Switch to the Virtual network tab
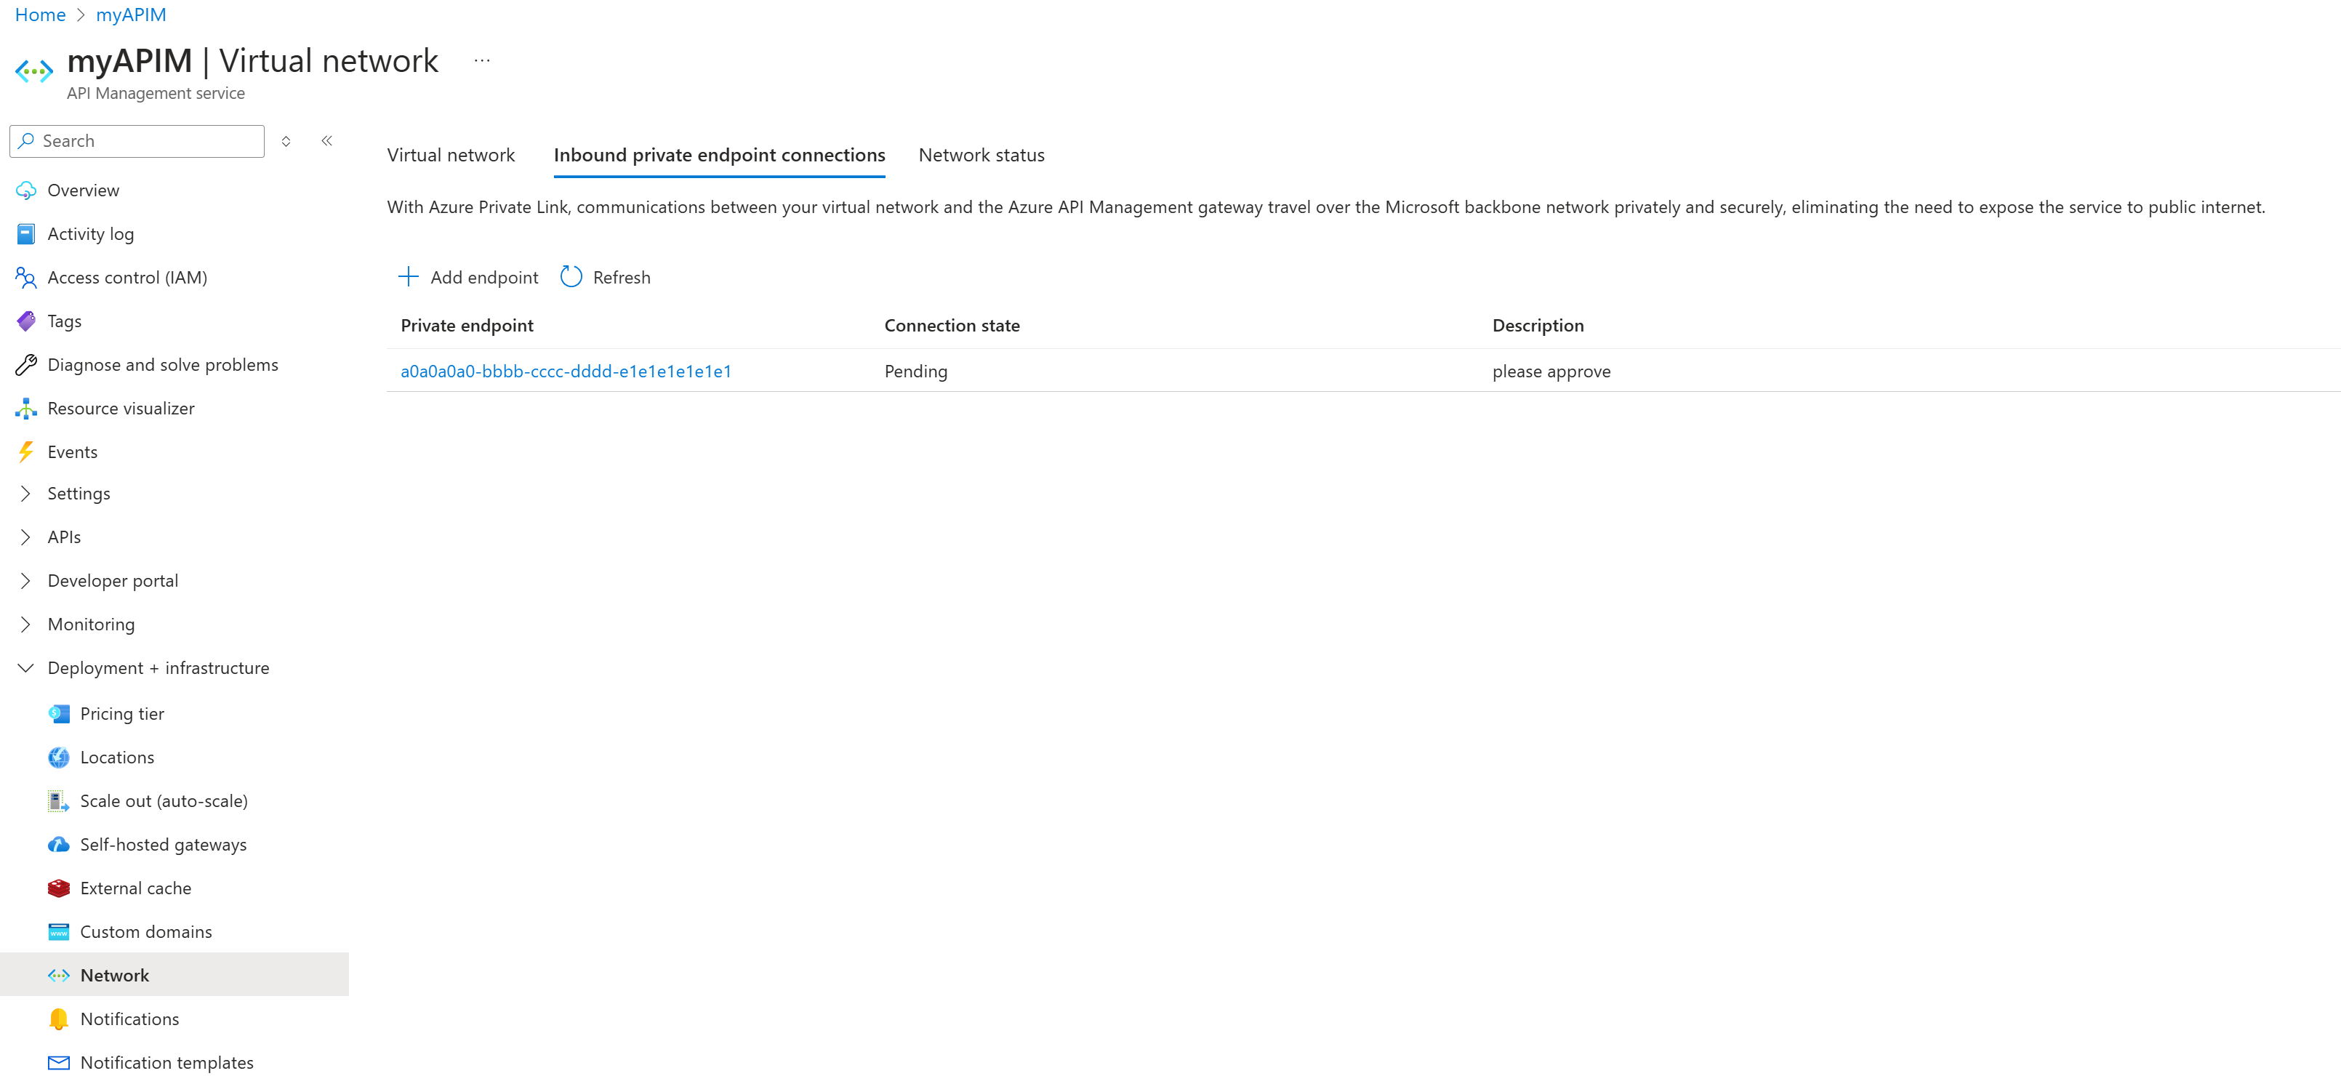The image size is (2341, 1076). 449,153
